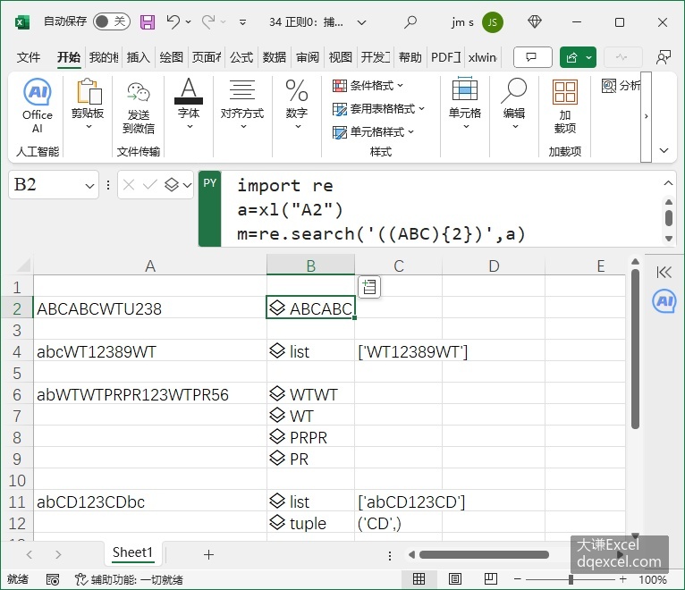Screen dimensions: 685x590
Task: Click the zoom slider handle
Action: click(x=571, y=579)
